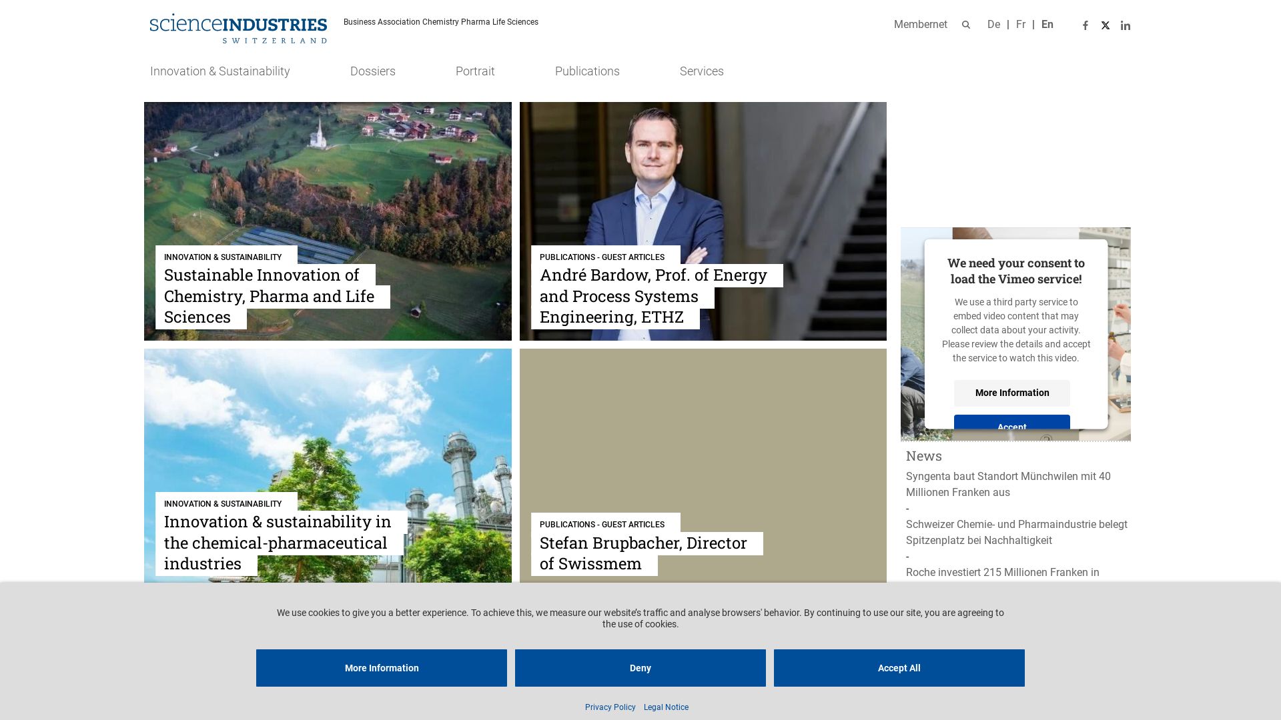Switch language to Fr
The image size is (1281, 720).
1021,25
